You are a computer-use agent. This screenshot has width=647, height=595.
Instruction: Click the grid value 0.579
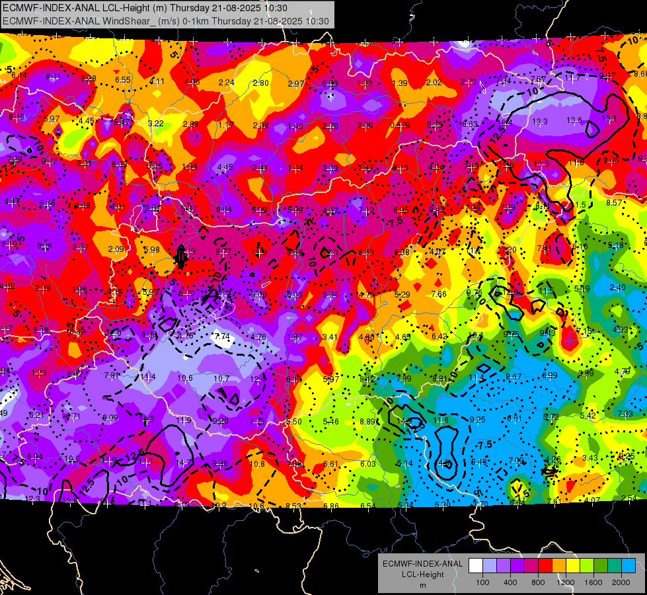click(x=400, y=125)
